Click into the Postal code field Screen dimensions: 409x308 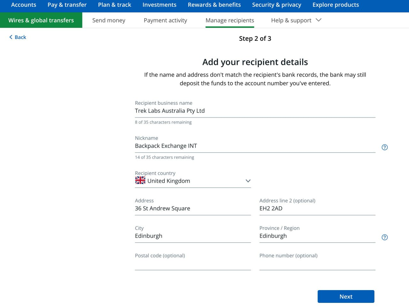[193, 264]
